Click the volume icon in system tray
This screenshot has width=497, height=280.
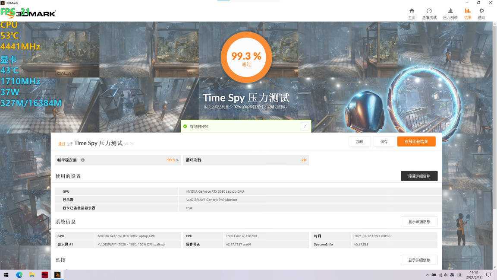click(446, 275)
